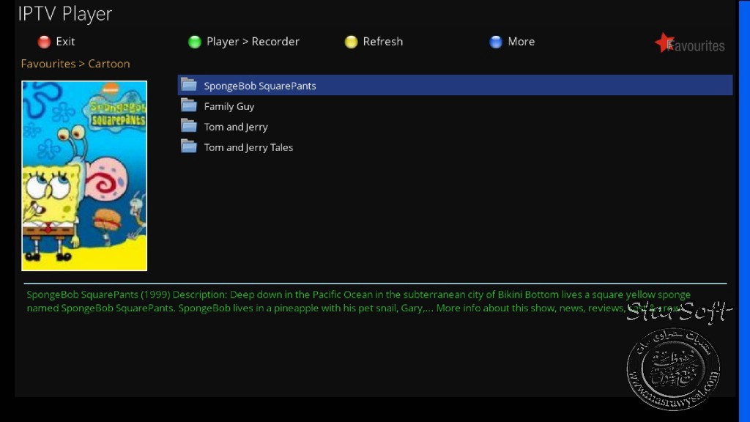
Task: Click the SpongeBob show description text
Action: tap(359, 301)
